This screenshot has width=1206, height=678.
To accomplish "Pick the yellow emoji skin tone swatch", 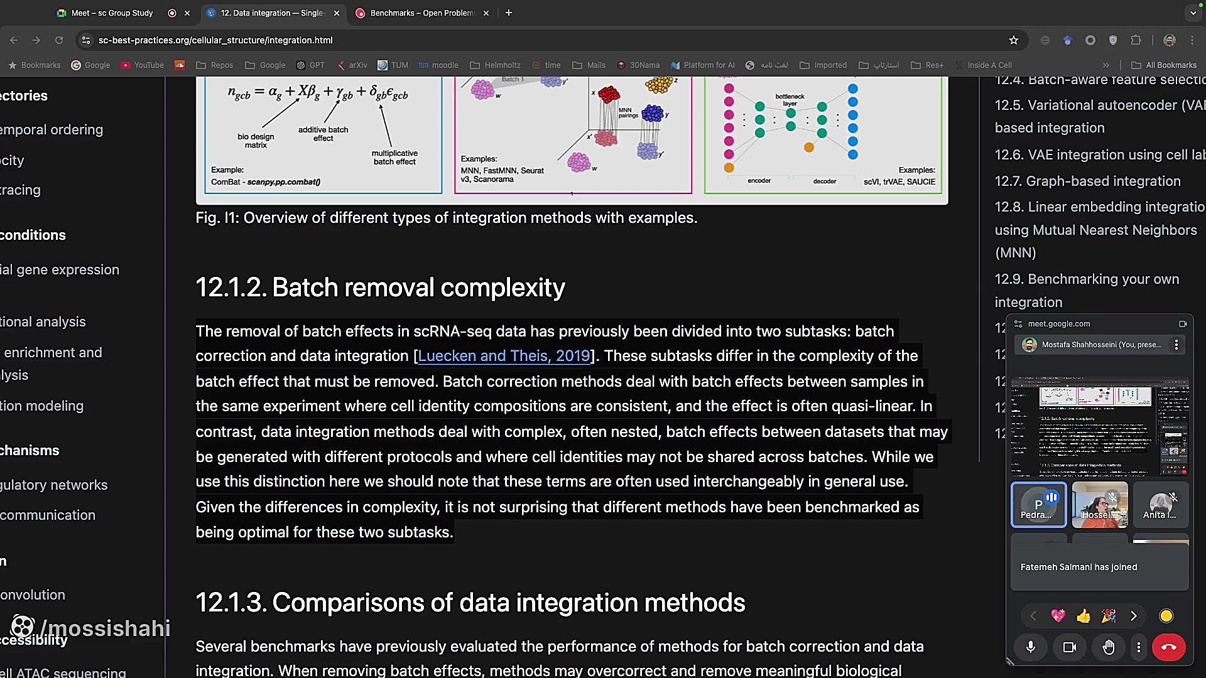I will [x=1166, y=616].
